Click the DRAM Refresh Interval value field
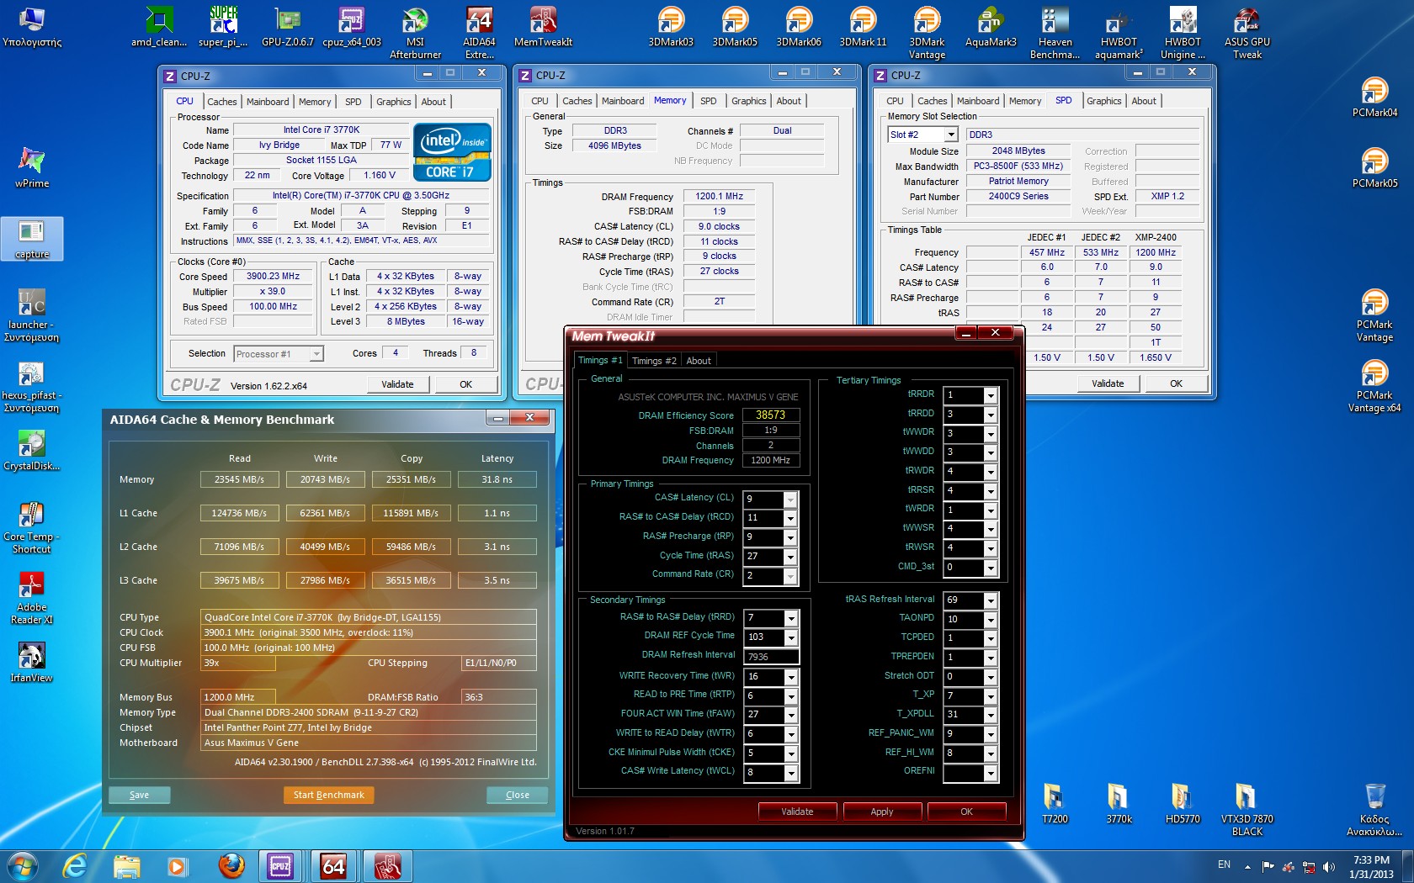The image size is (1414, 883). [770, 657]
